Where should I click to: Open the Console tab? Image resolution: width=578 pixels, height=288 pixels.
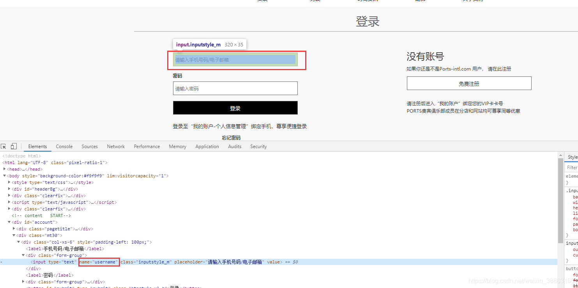[64, 147]
